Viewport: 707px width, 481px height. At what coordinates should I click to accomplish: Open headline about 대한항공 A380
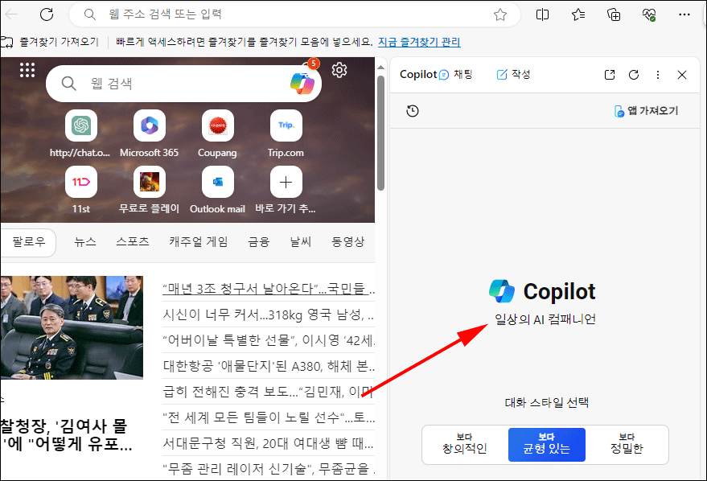(269, 366)
